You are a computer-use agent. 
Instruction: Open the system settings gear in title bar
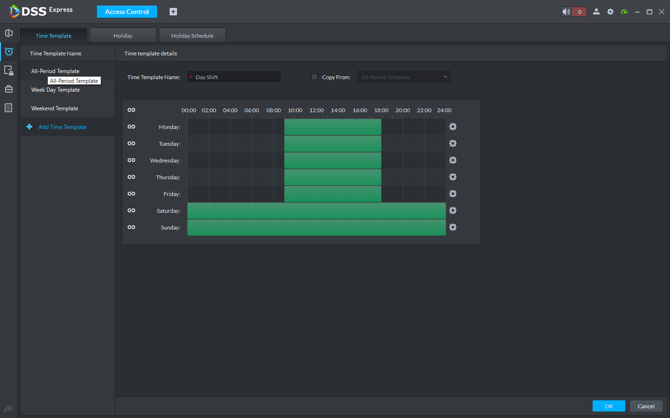(x=610, y=12)
